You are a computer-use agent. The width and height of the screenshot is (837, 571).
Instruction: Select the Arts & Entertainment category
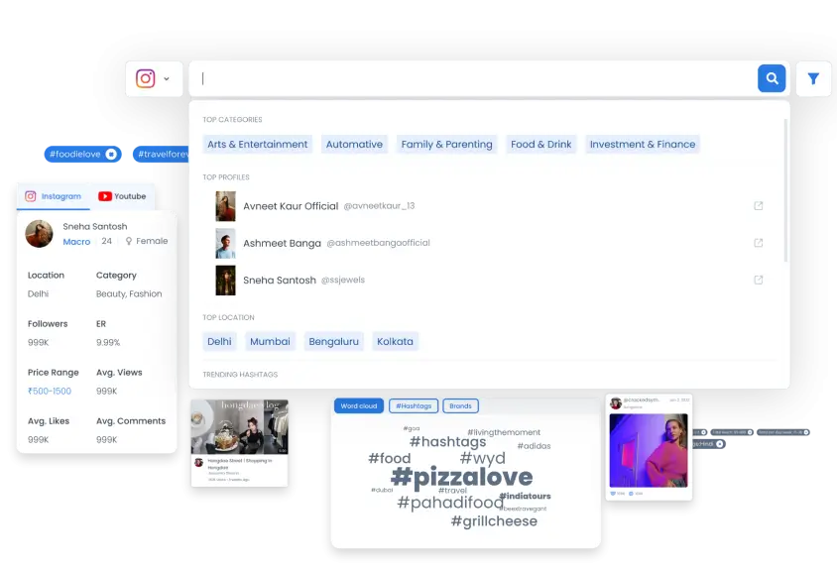(258, 144)
